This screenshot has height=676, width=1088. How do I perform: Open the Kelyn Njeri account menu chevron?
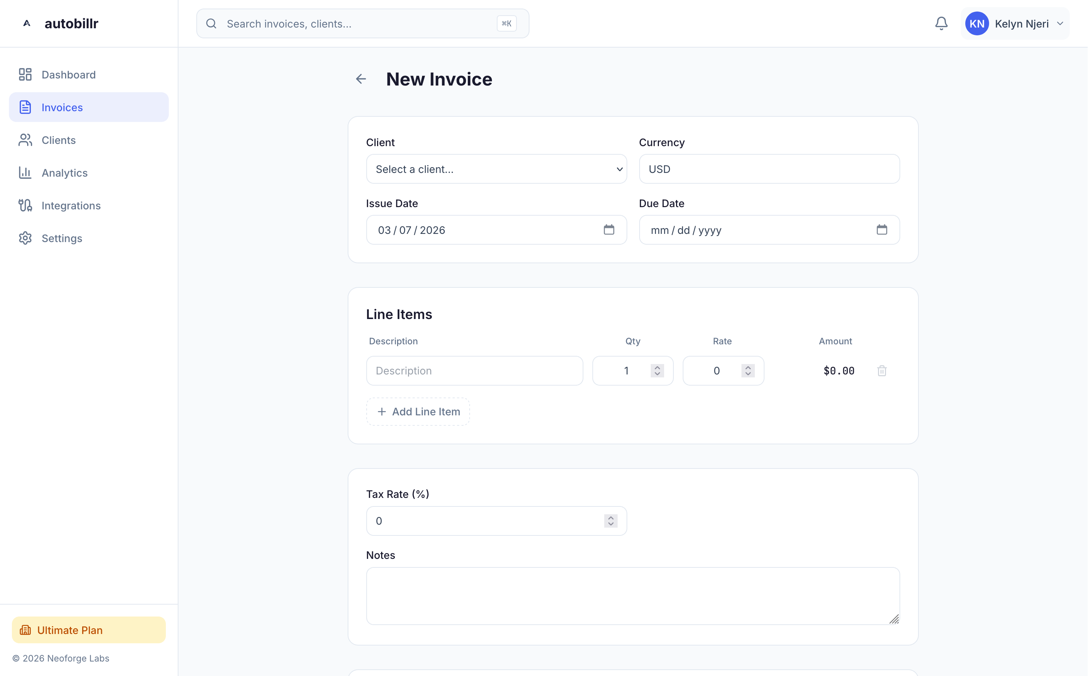click(x=1060, y=24)
